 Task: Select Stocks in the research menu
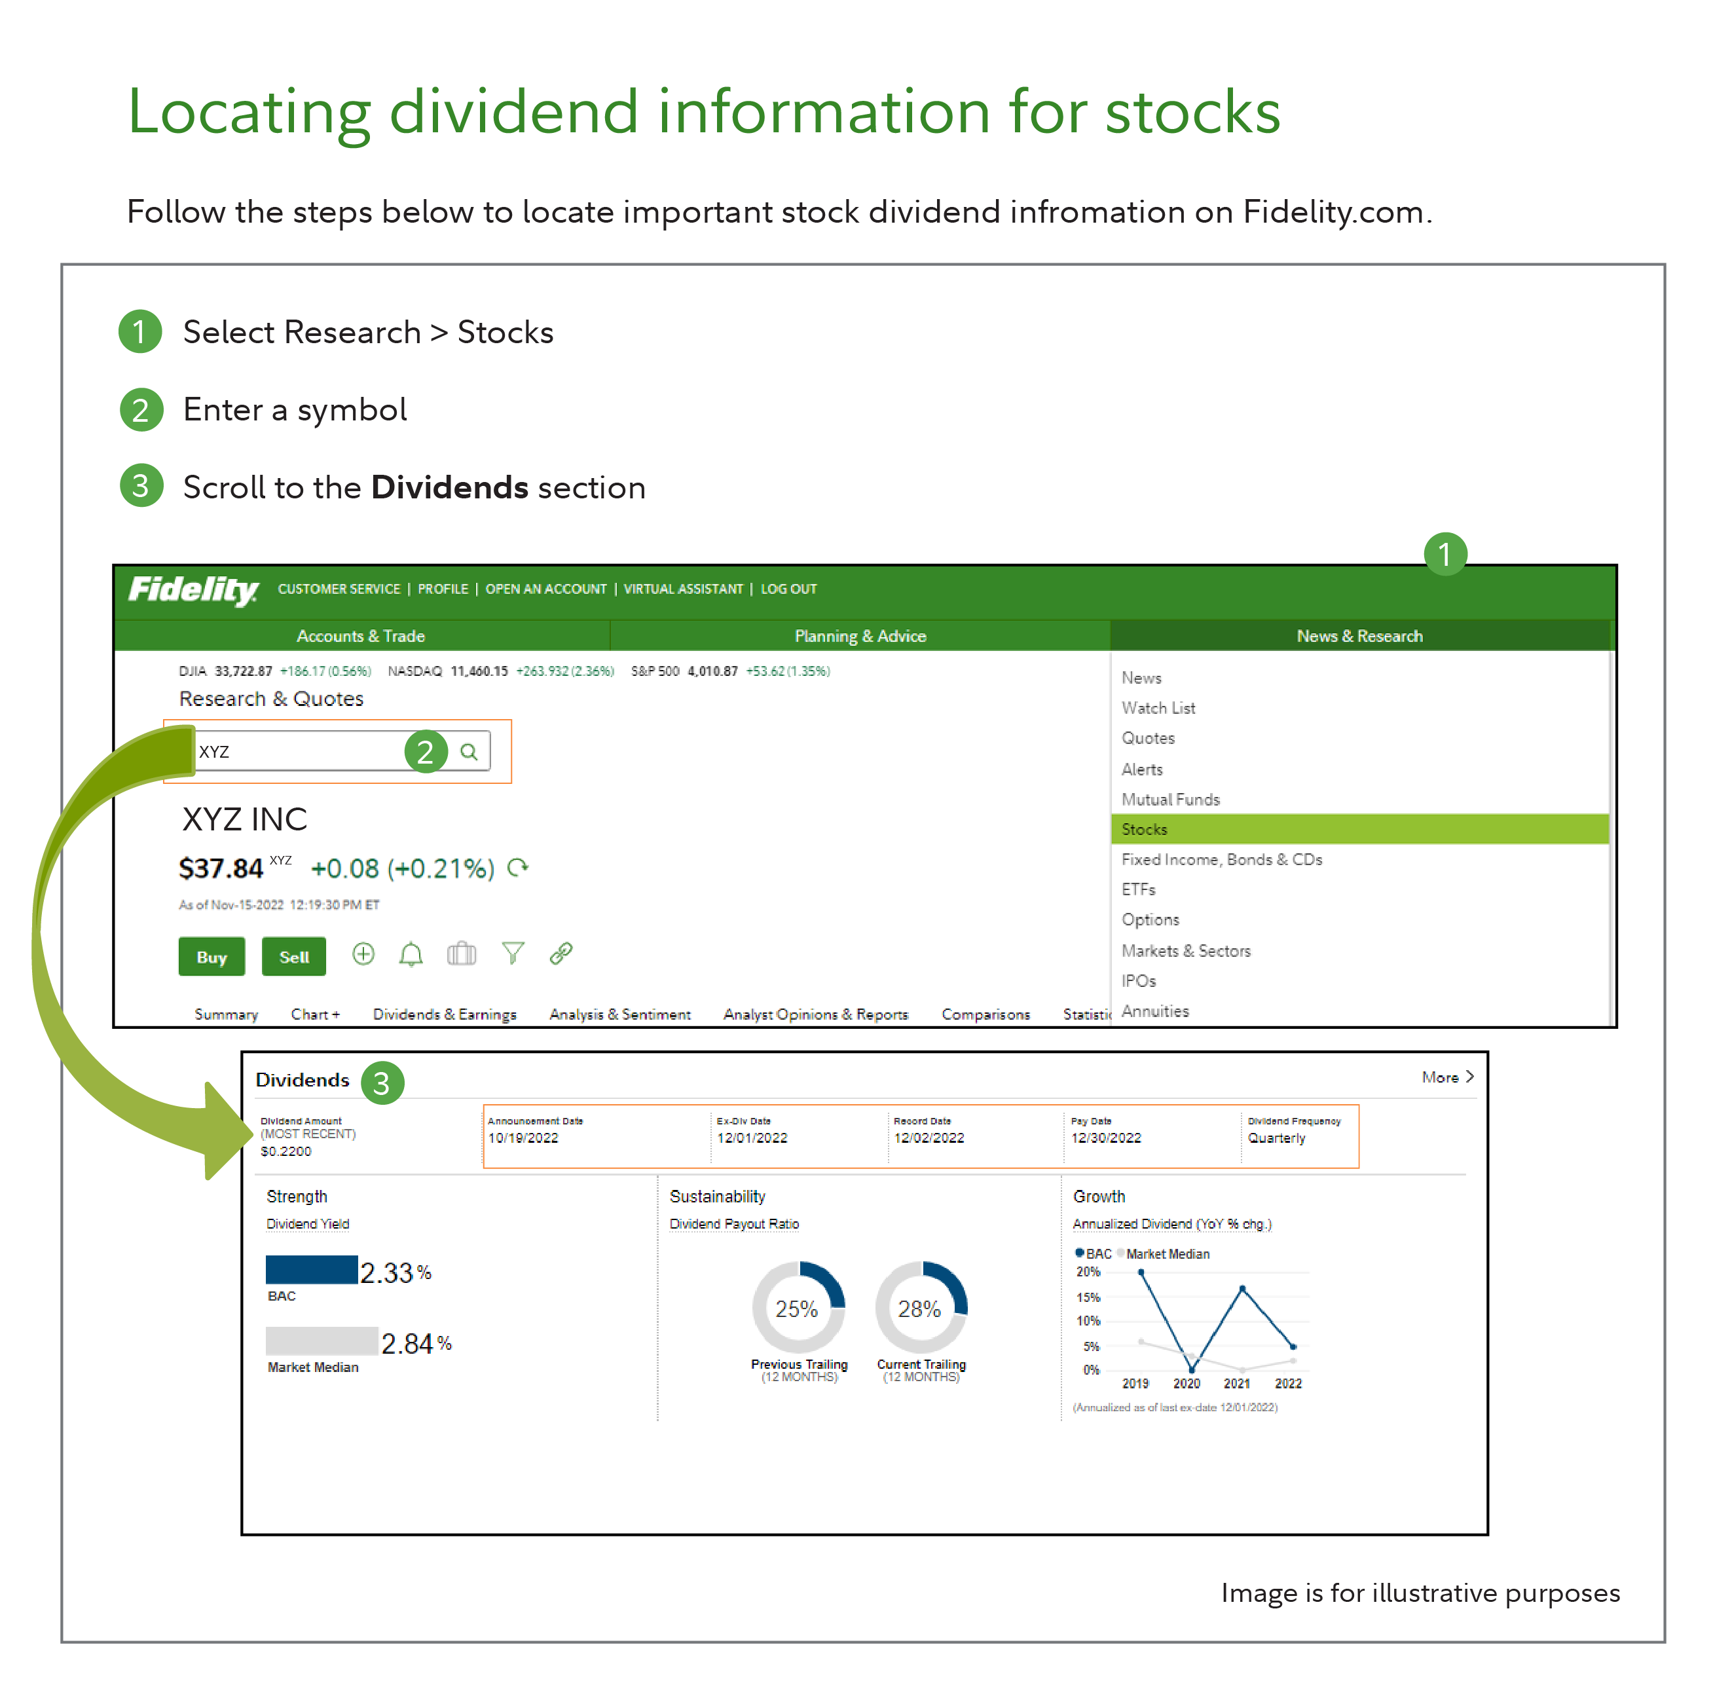coord(1145,829)
